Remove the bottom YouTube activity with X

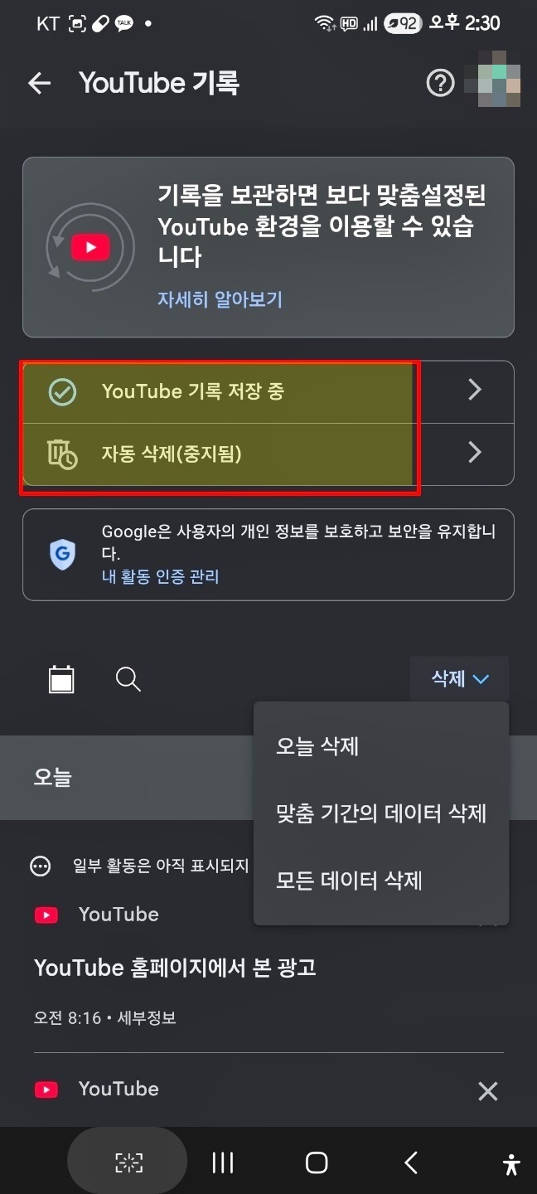pyautogui.click(x=488, y=1091)
